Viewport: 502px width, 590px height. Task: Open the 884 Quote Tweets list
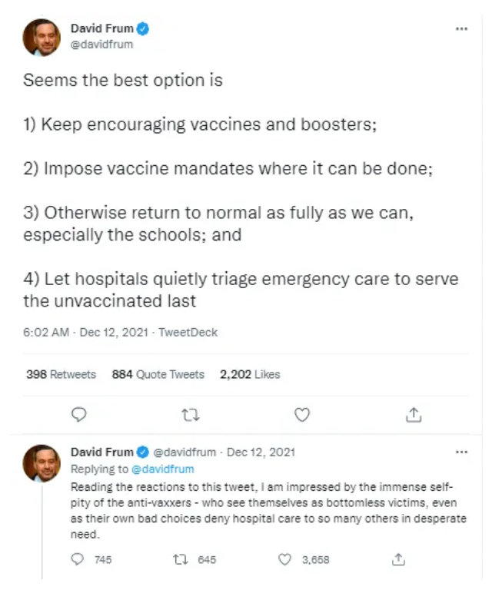pyautogui.click(x=158, y=375)
